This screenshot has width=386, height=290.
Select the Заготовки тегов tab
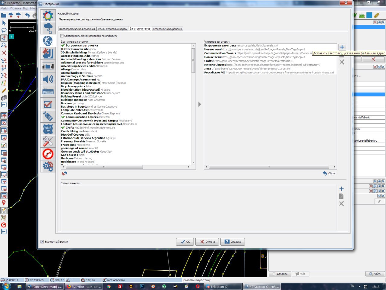140,29
